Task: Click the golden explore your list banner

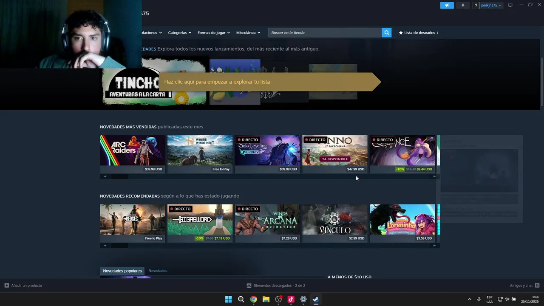Action: (x=269, y=82)
